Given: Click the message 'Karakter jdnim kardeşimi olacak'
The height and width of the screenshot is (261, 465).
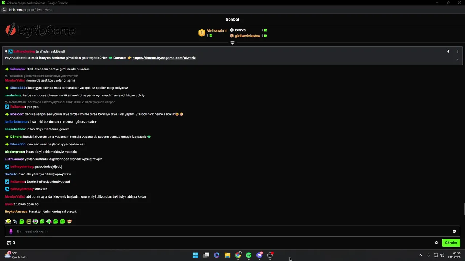Looking at the screenshot, I should [x=53, y=212].
